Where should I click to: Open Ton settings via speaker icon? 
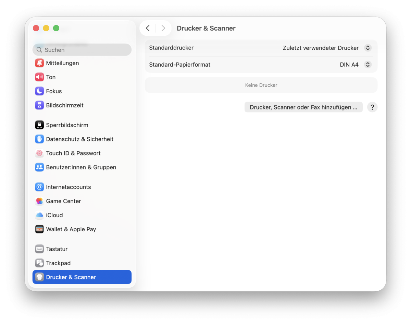[39, 77]
